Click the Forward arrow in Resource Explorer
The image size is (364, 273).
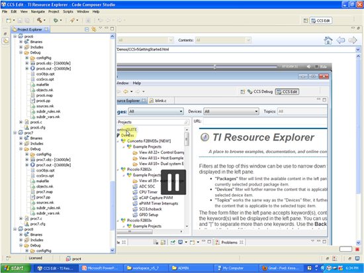pos(353,40)
